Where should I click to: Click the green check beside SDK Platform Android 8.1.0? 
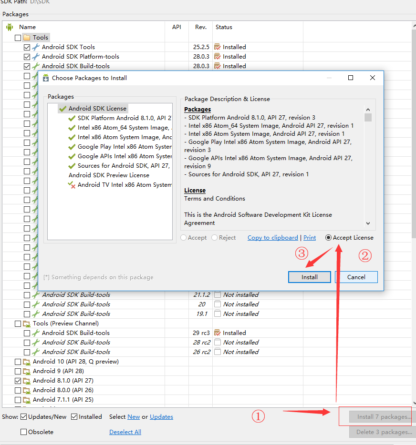(x=72, y=118)
